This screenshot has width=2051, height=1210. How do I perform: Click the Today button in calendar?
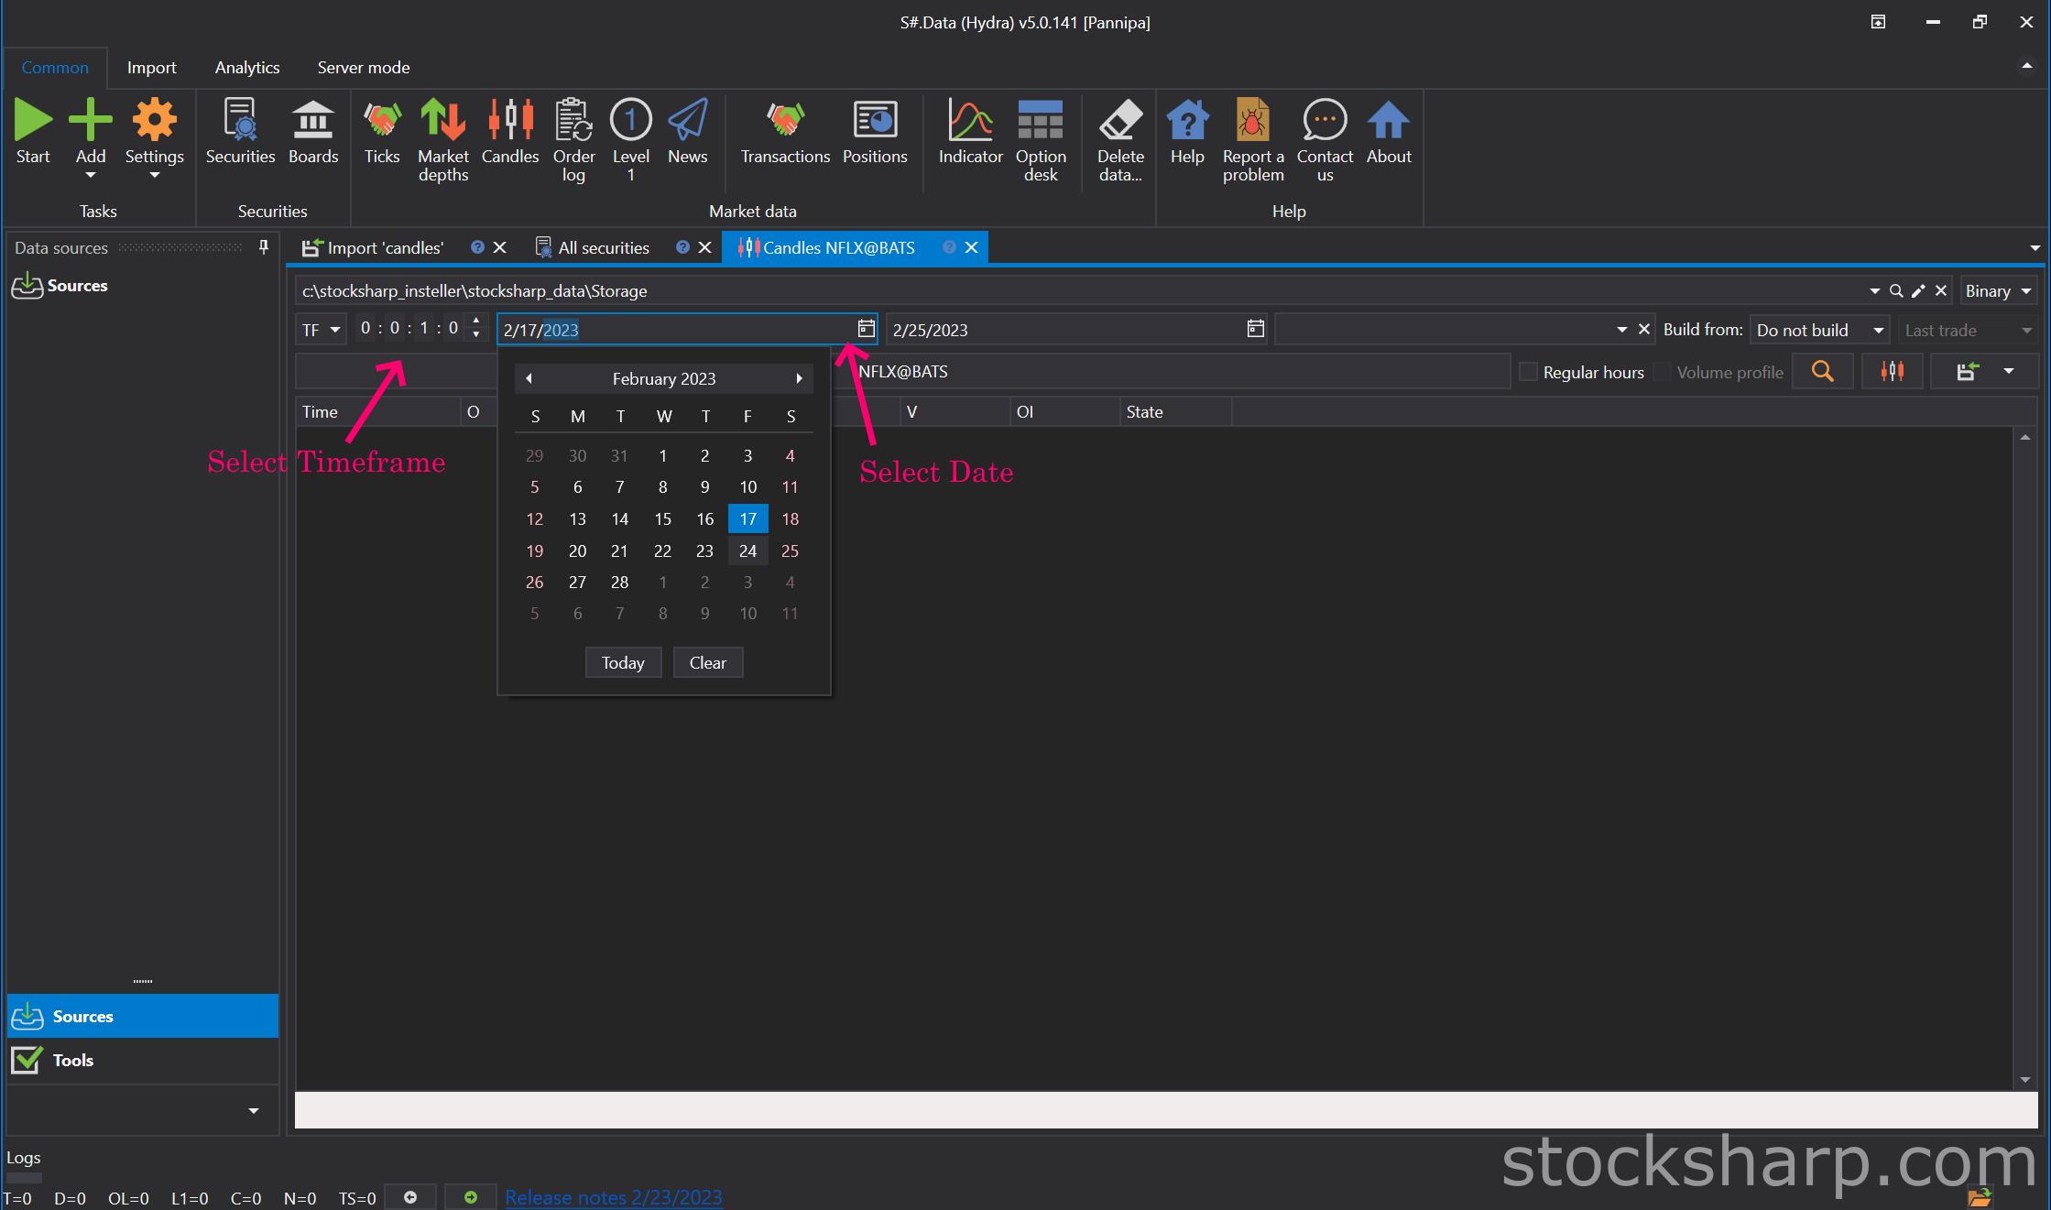coord(623,662)
